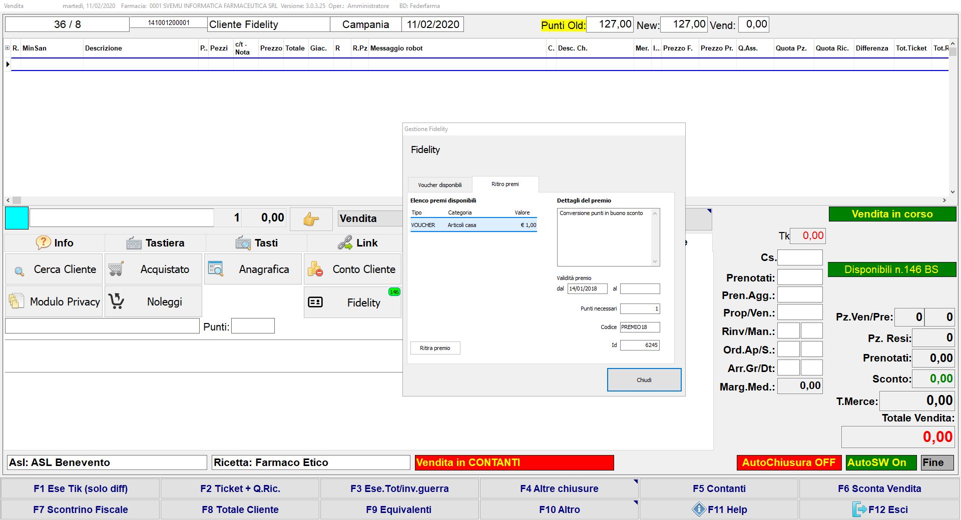Toggle the AutoChiusura OFF indicator

click(x=788, y=462)
